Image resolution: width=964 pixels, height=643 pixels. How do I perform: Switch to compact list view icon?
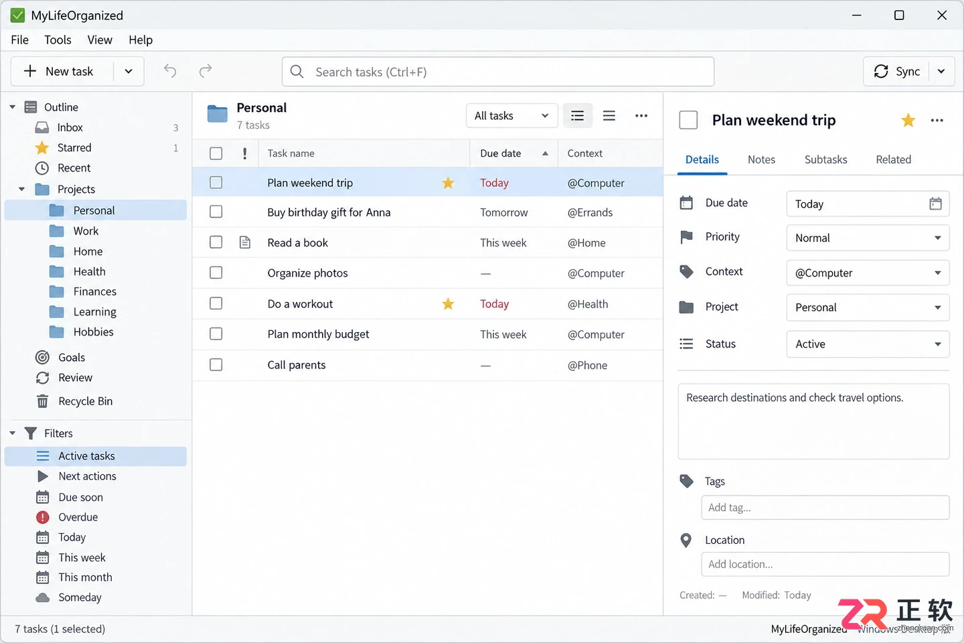[x=609, y=116]
